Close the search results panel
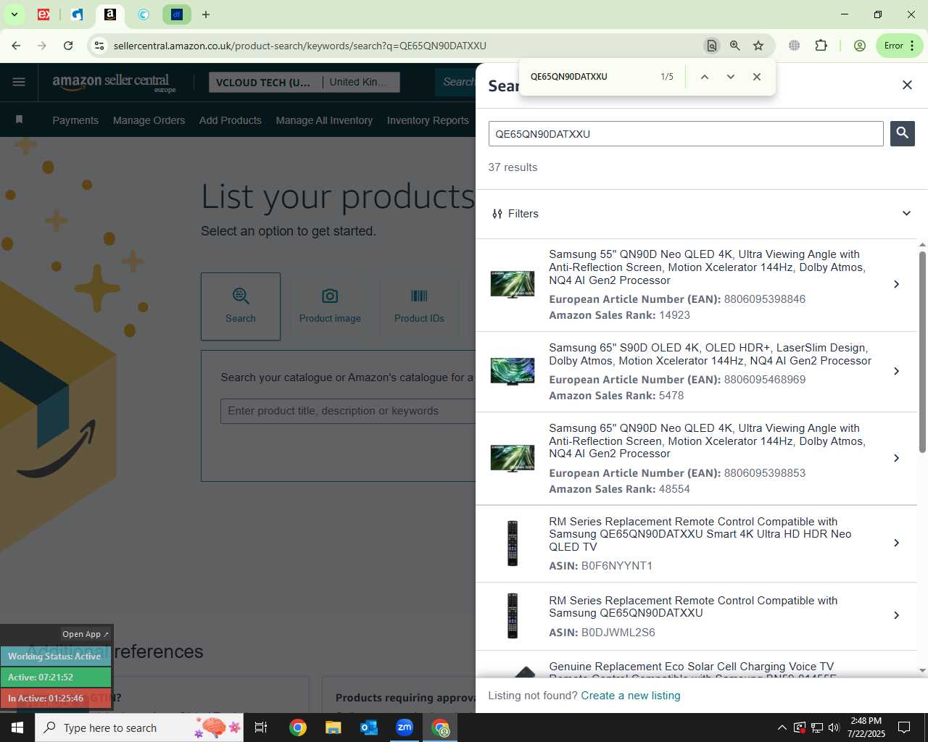The width and height of the screenshot is (928, 742). click(x=907, y=86)
